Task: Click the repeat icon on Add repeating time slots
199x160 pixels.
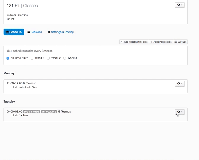Action: point(122,42)
